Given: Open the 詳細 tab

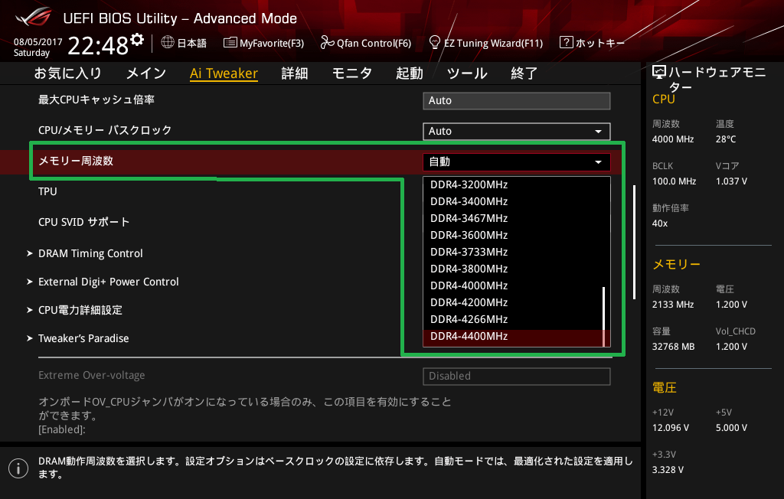Looking at the screenshot, I should click(x=295, y=73).
